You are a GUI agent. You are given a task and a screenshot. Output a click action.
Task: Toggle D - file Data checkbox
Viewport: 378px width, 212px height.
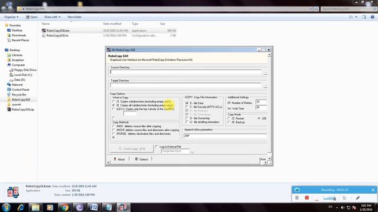point(187,103)
